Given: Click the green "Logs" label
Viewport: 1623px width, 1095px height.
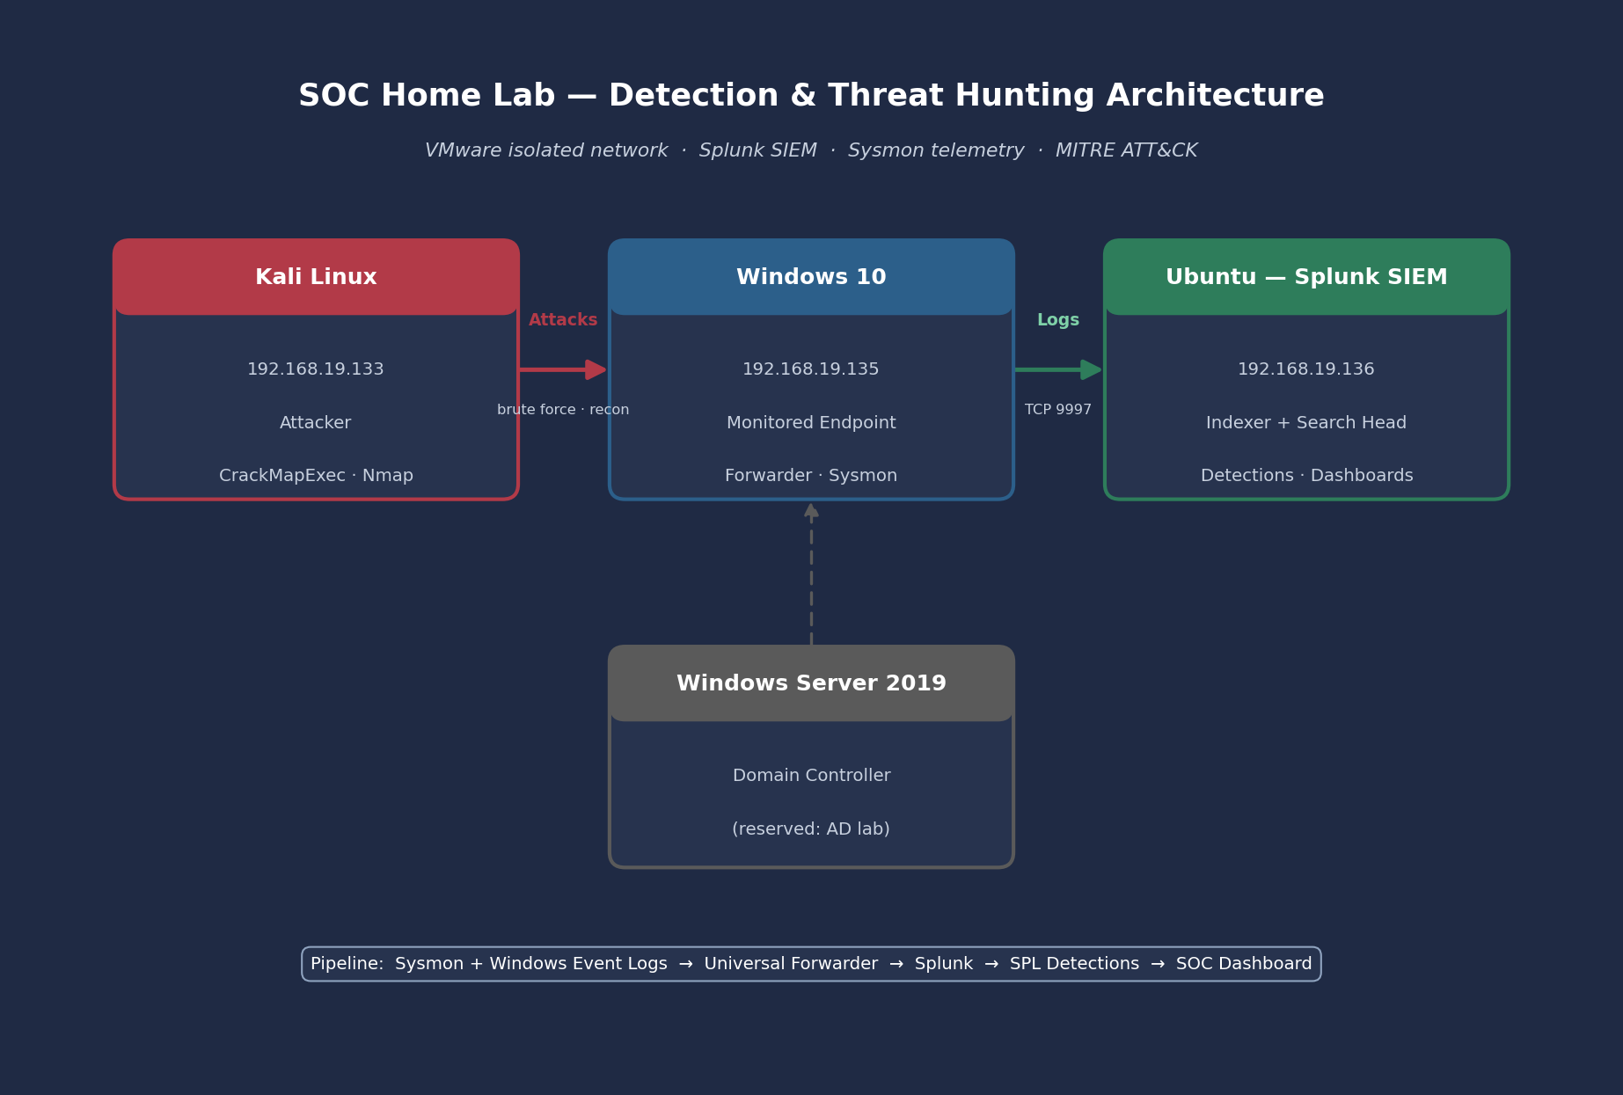Looking at the screenshot, I should (x=1058, y=320).
